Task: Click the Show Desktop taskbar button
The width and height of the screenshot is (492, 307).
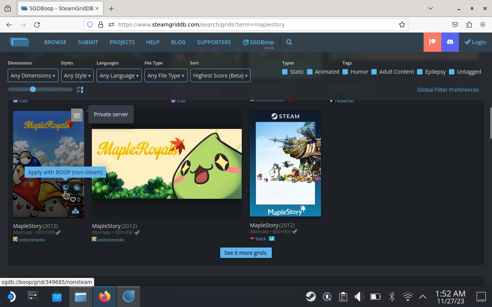Action: [x=481, y=297]
